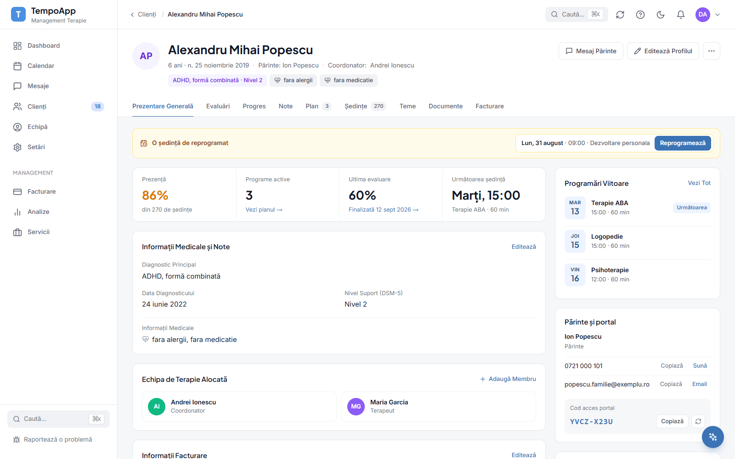This screenshot has width=735, height=459.
Task: Open the Plan tab
Action: pos(318,106)
